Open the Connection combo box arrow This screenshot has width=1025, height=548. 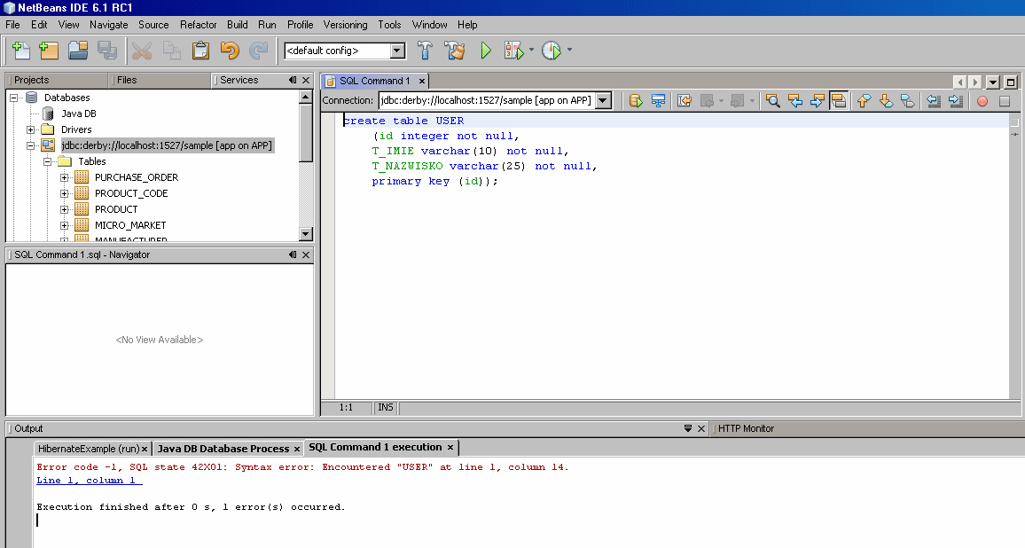coord(603,100)
